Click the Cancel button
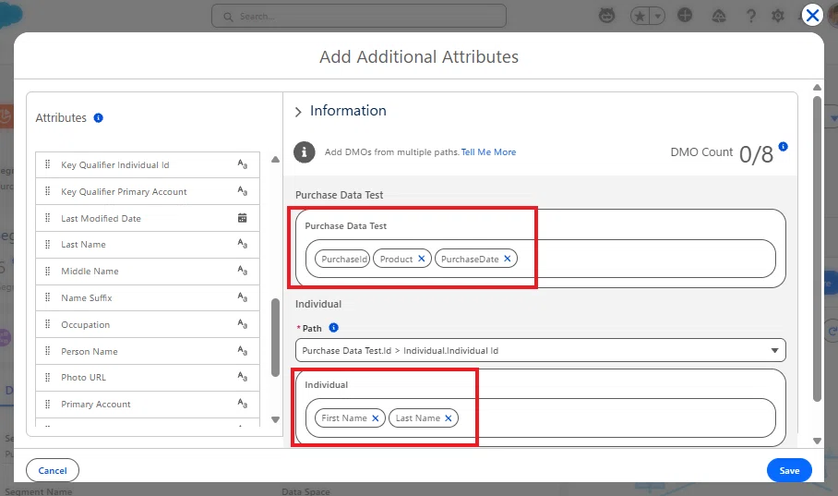 [53, 470]
